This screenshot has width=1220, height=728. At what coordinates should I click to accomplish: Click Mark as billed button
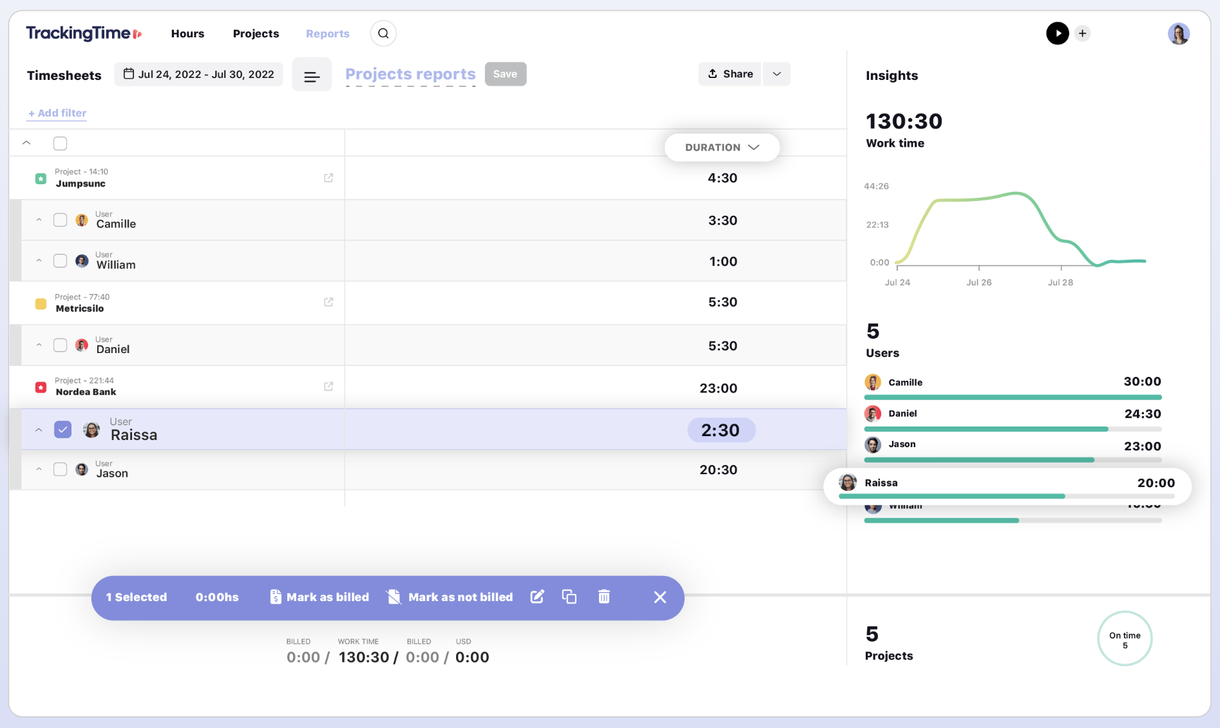tap(319, 597)
